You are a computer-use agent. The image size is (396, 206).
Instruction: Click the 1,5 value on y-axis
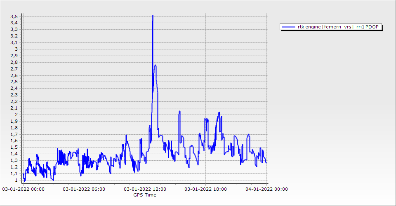(14, 147)
